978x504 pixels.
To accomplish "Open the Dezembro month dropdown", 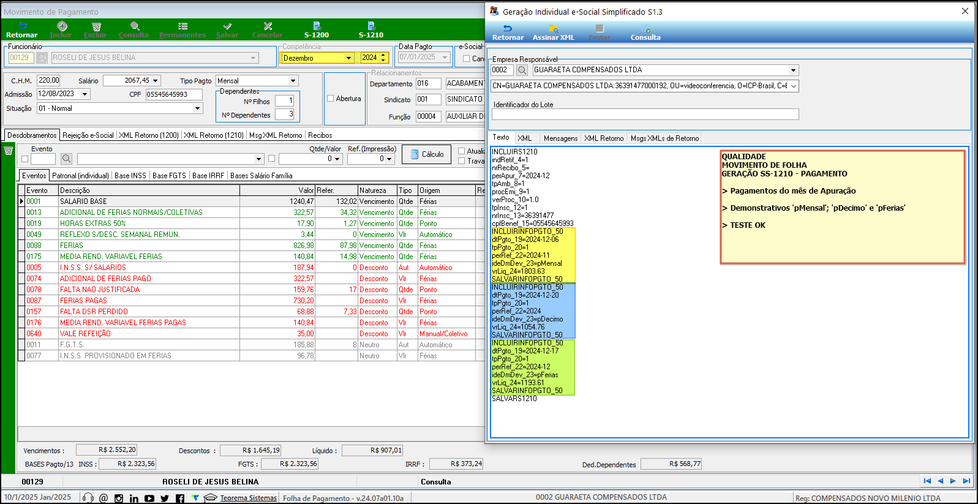I will (x=348, y=58).
